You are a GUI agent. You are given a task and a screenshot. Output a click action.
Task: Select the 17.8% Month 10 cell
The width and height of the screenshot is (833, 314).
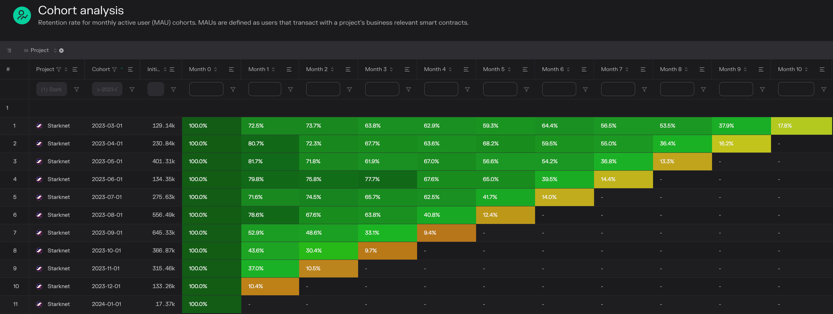[x=801, y=126]
